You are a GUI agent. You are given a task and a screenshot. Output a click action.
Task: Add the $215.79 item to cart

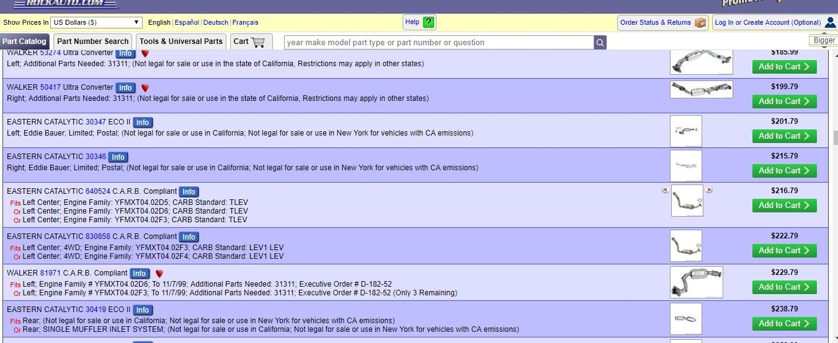[784, 171]
